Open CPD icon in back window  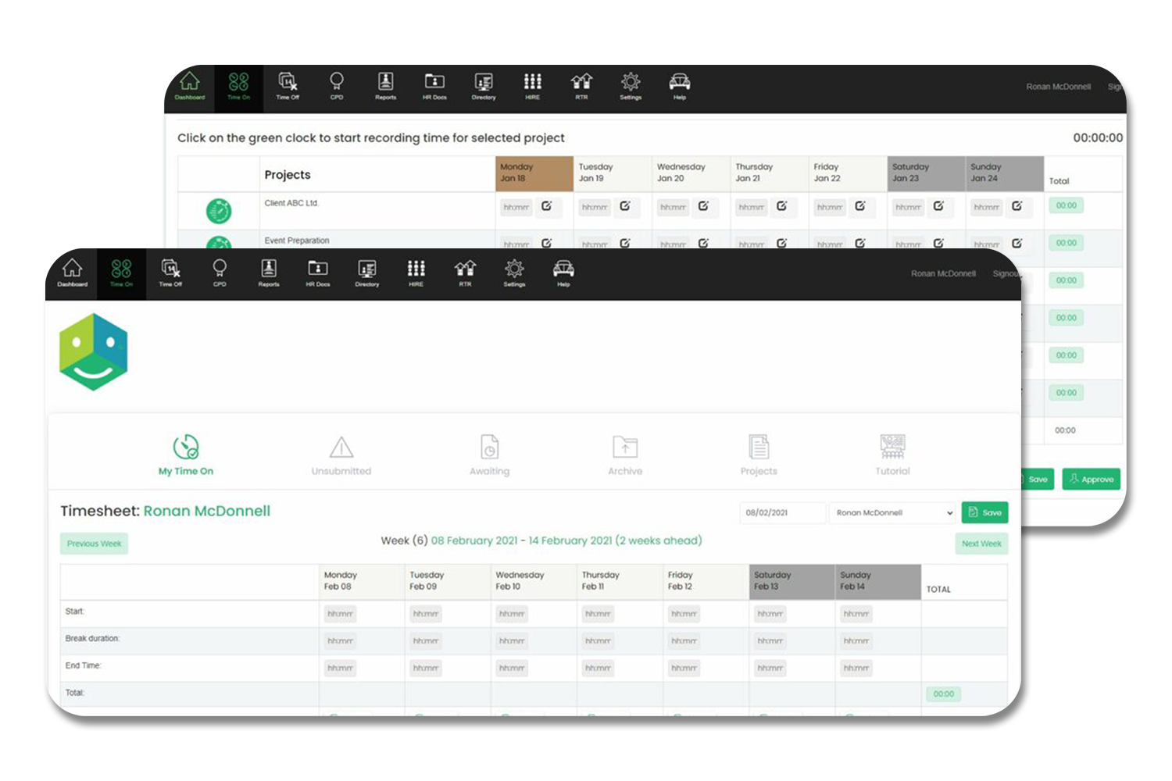click(337, 86)
